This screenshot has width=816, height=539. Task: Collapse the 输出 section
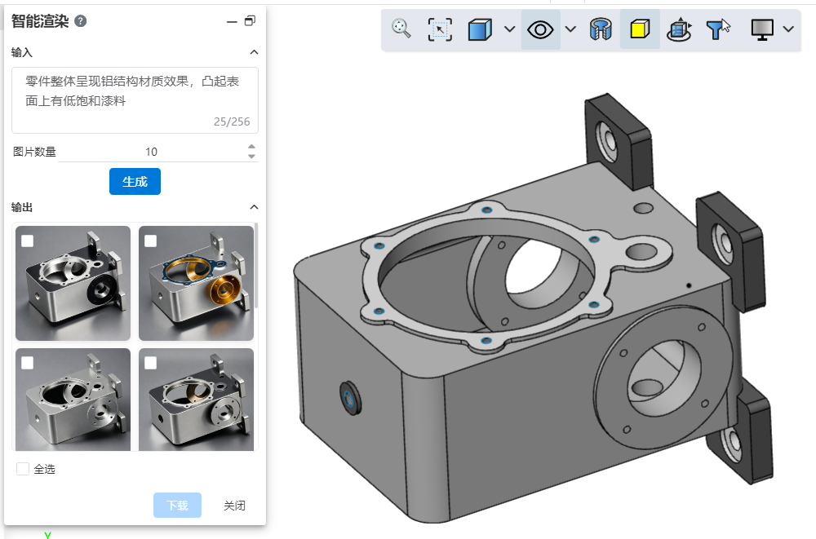(x=253, y=207)
